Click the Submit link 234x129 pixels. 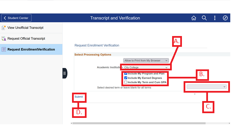click(79, 97)
